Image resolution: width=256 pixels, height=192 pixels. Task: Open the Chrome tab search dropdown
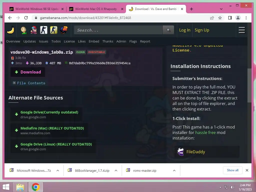[221, 9]
